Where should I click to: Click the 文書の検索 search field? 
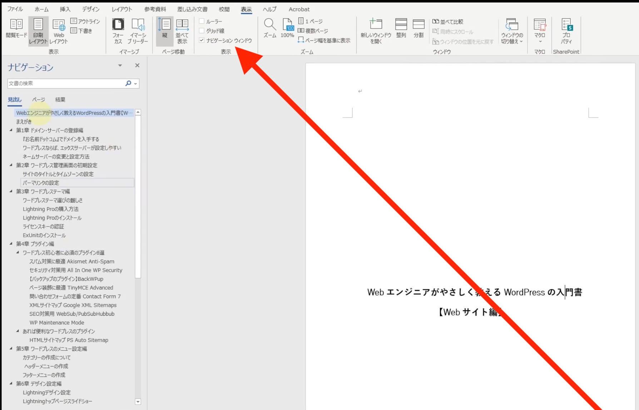[64, 84]
